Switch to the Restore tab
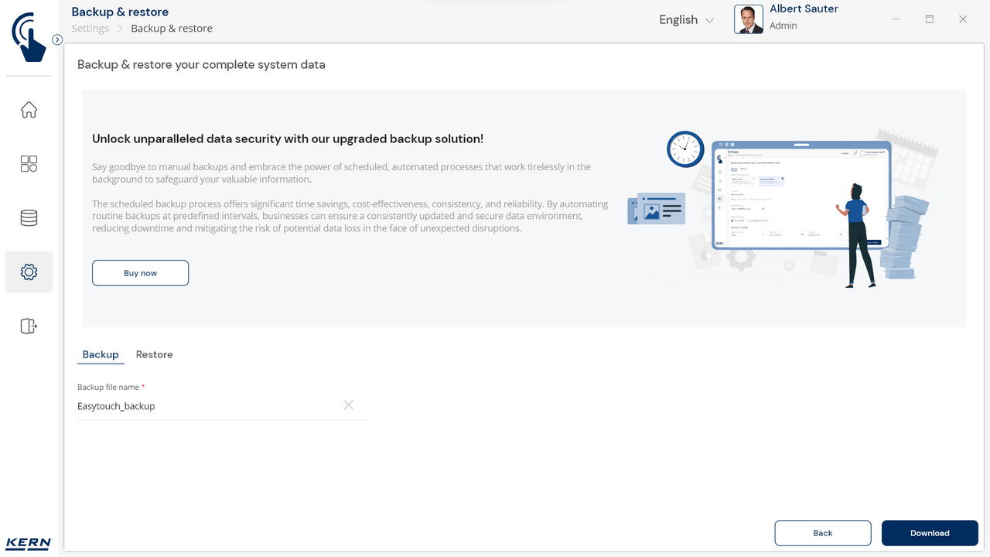Image resolution: width=990 pixels, height=557 pixels. tap(154, 354)
